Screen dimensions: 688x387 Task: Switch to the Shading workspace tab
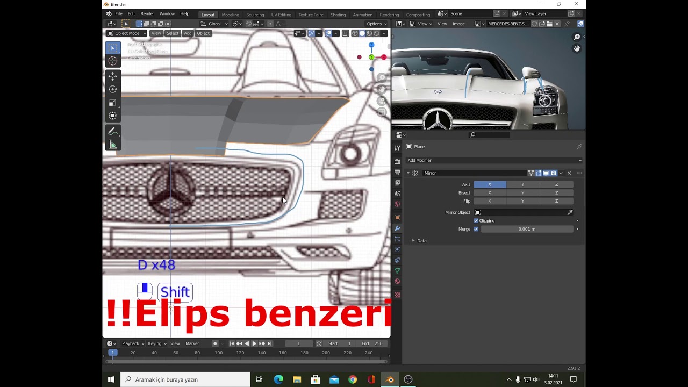pyautogui.click(x=338, y=15)
